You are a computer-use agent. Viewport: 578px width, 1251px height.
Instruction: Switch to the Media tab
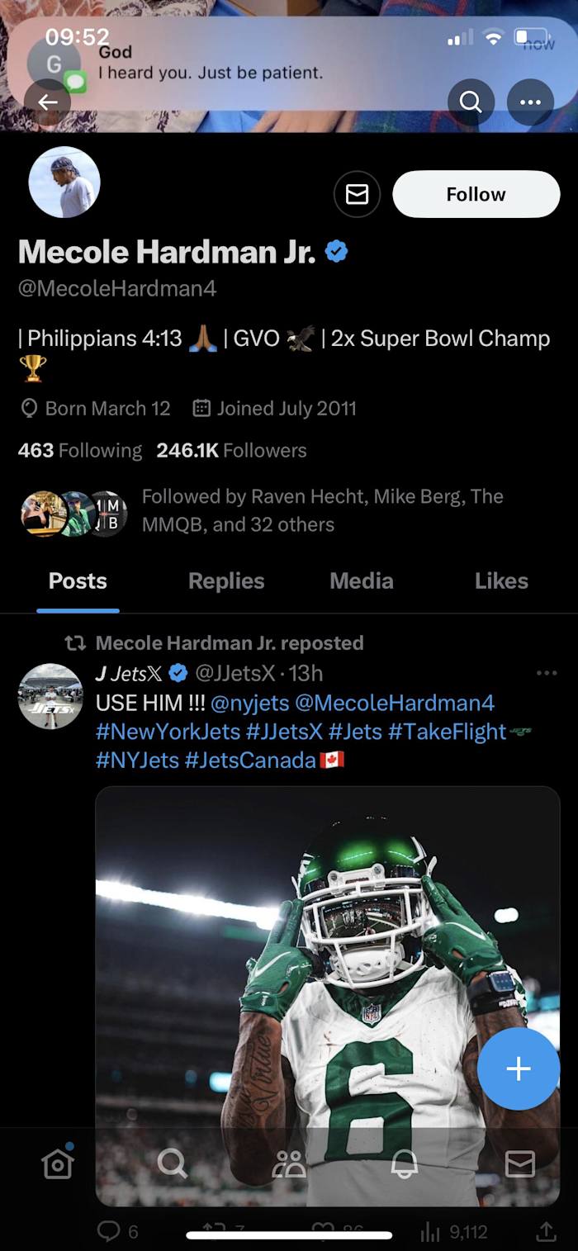point(361,581)
